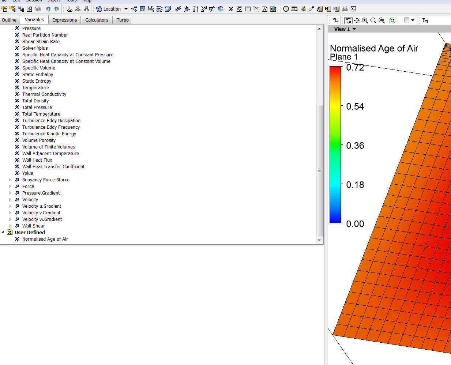Open the Color Map tool

[x=221, y=9]
